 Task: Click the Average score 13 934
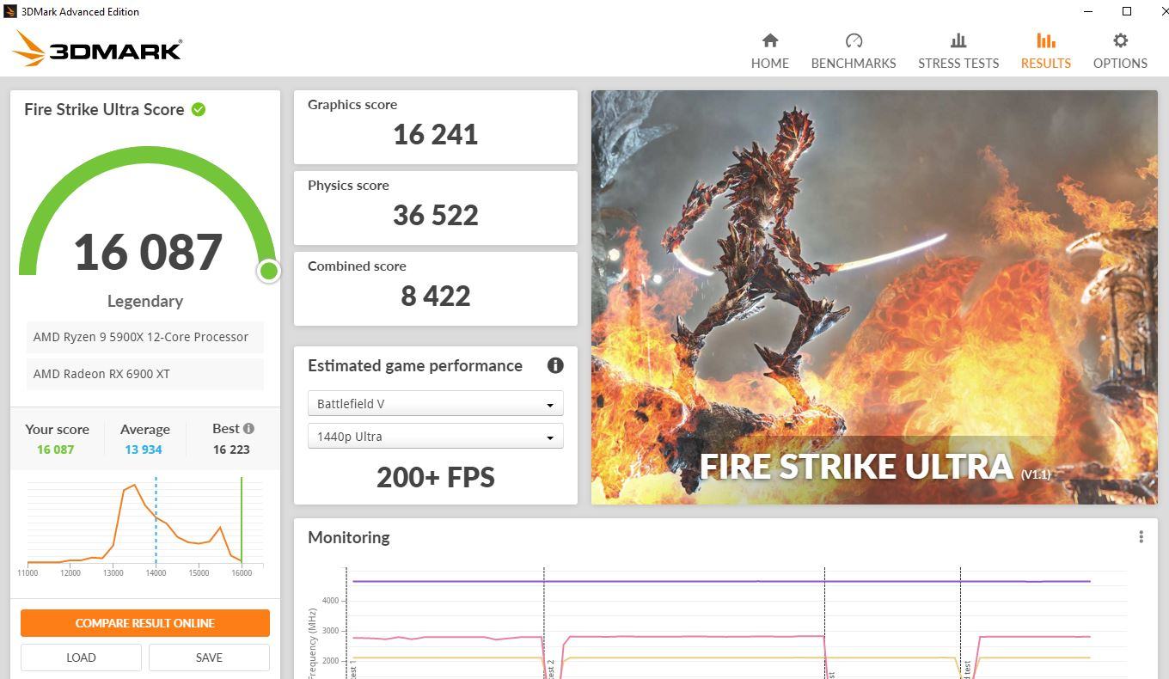(x=144, y=450)
